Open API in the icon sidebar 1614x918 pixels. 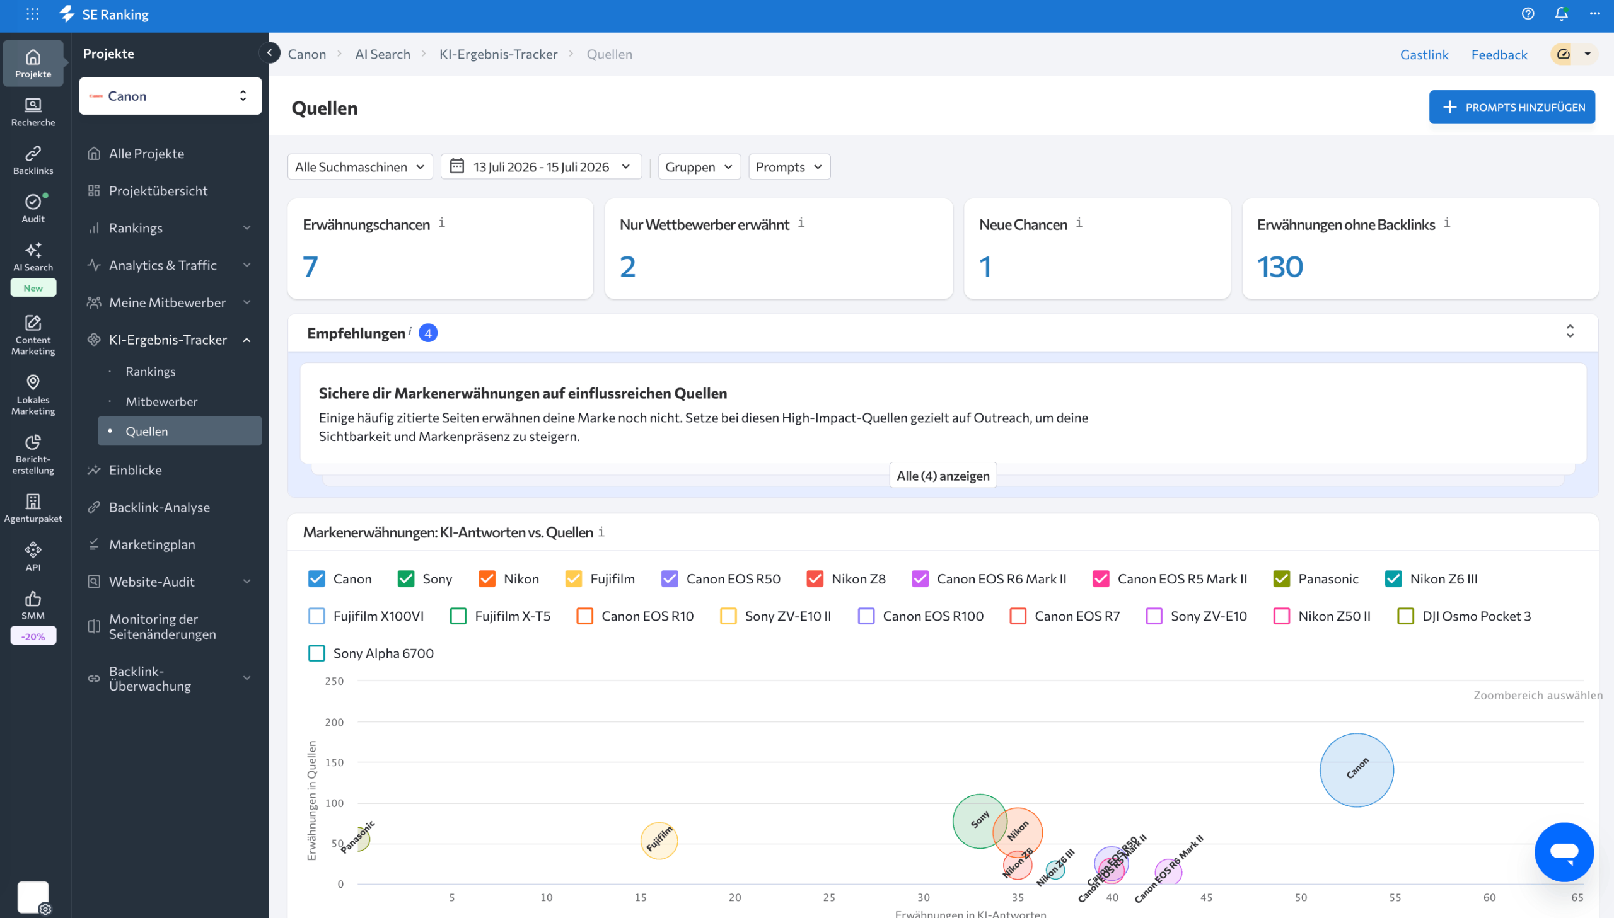pyautogui.click(x=33, y=557)
